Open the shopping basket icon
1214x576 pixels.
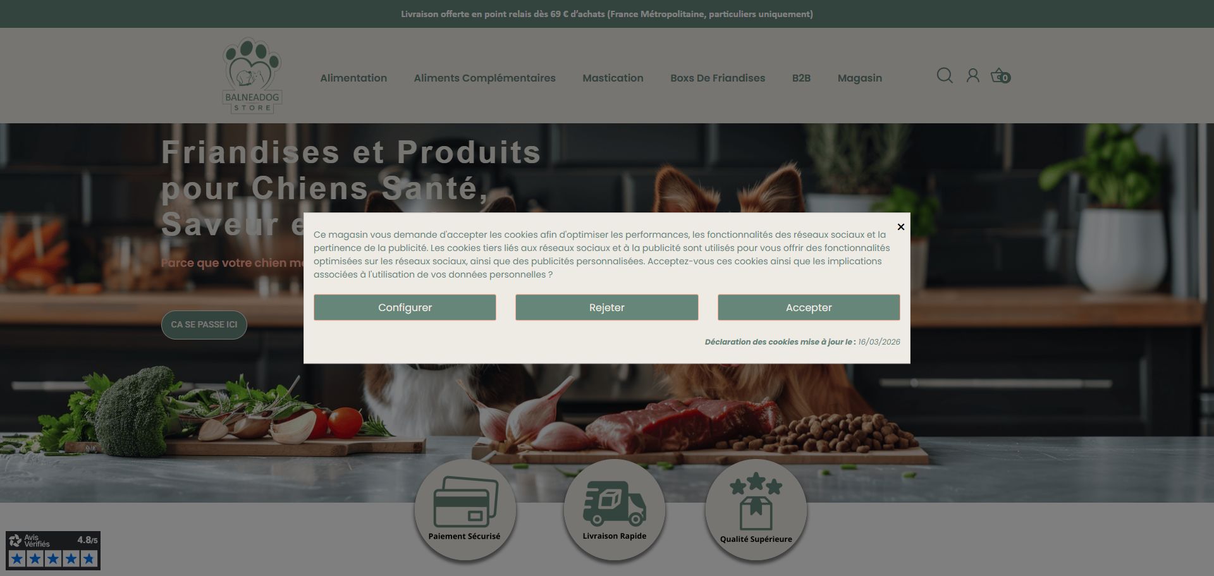(x=1000, y=76)
